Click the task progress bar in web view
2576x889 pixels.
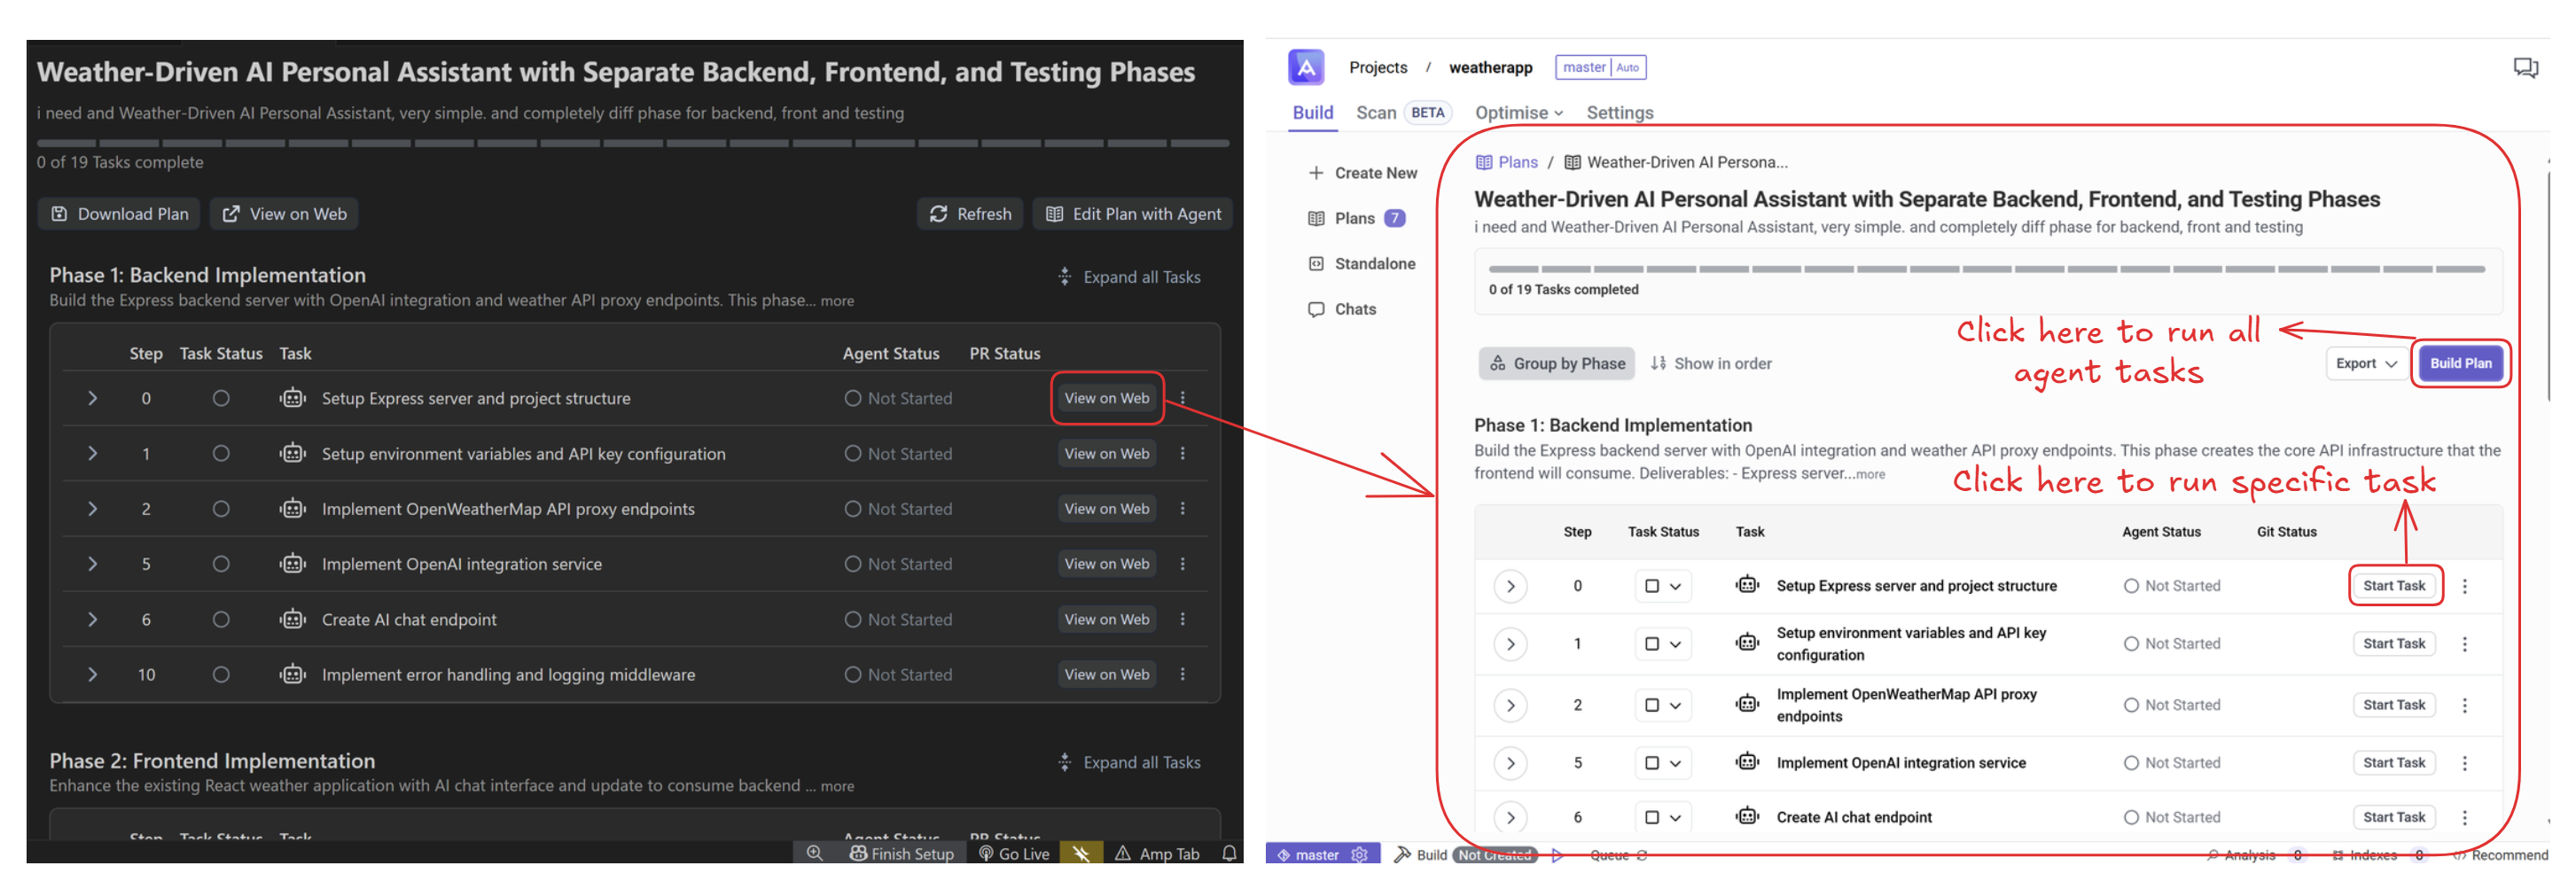click(1986, 269)
